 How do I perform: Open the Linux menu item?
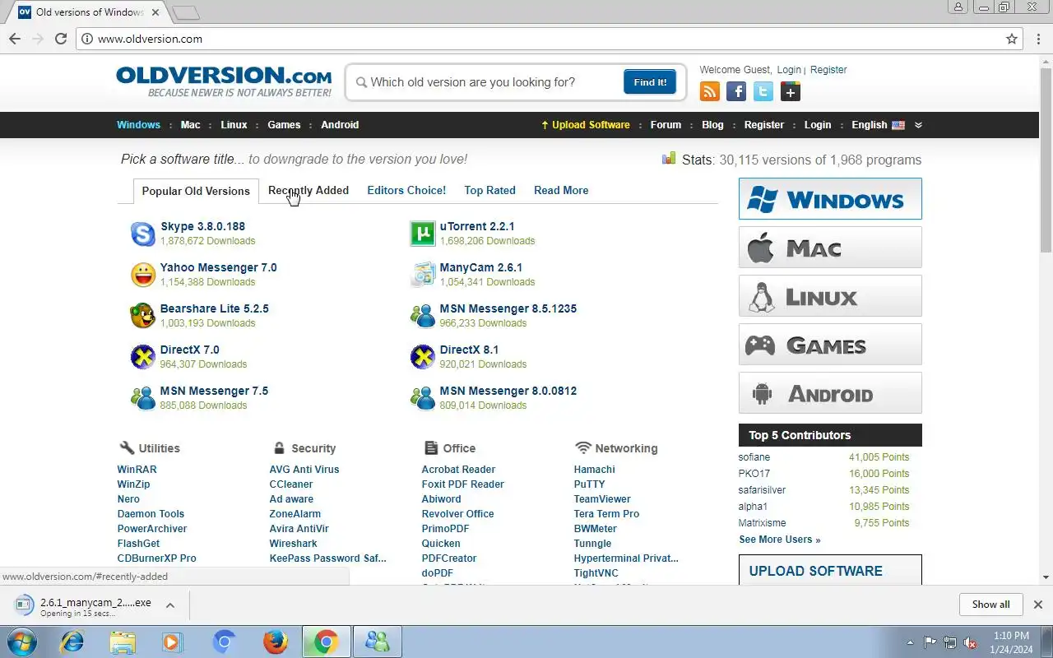pos(234,125)
